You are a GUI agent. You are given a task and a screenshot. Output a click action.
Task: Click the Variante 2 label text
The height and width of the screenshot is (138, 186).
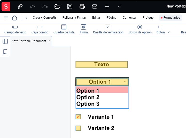coord(101,128)
